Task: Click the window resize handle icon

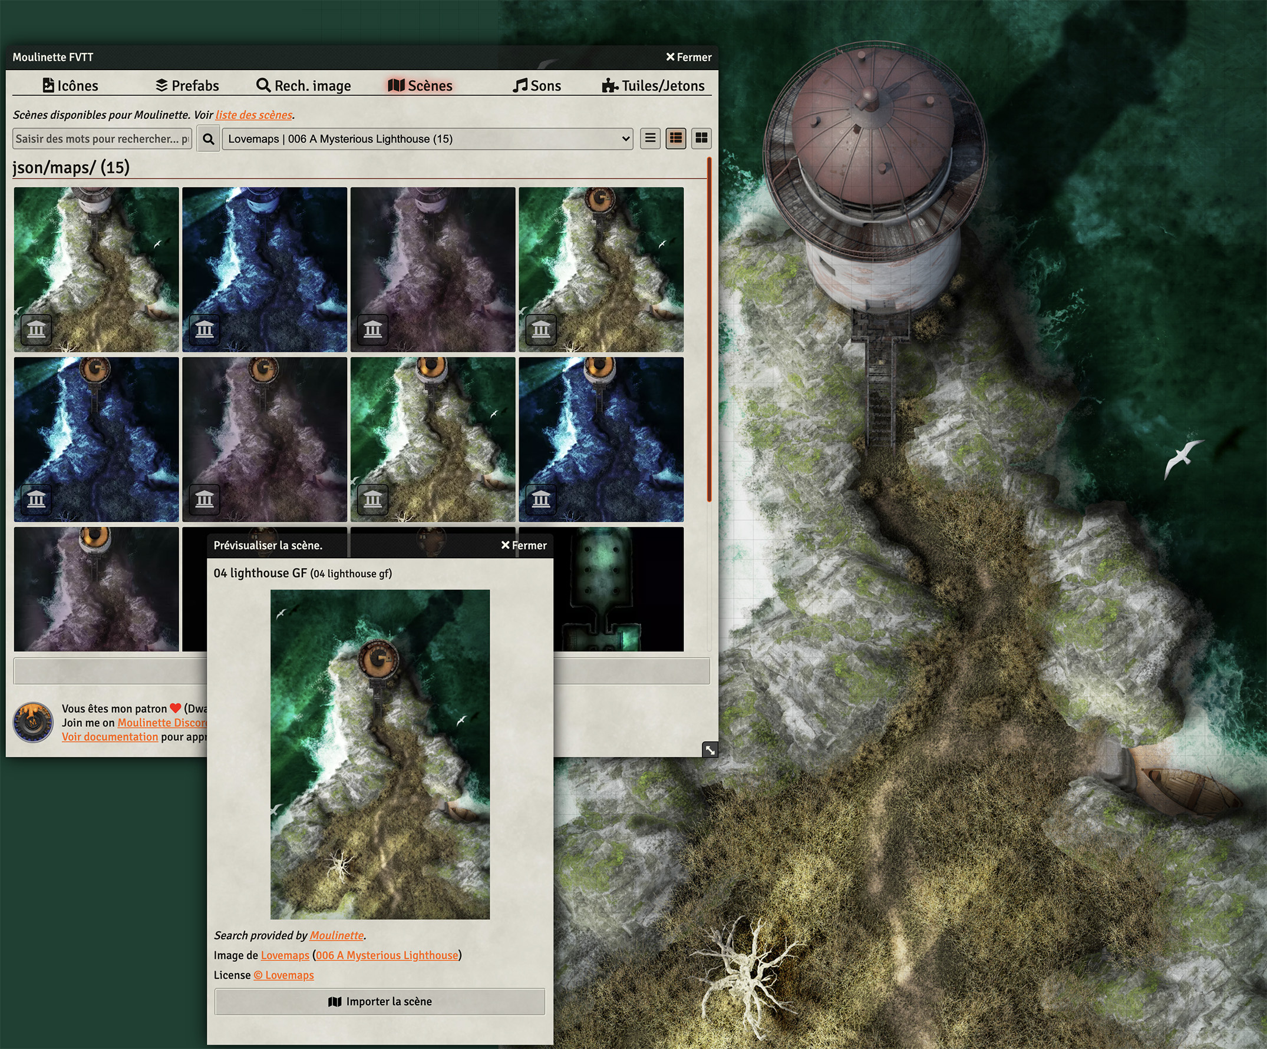Action: (710, 749)
